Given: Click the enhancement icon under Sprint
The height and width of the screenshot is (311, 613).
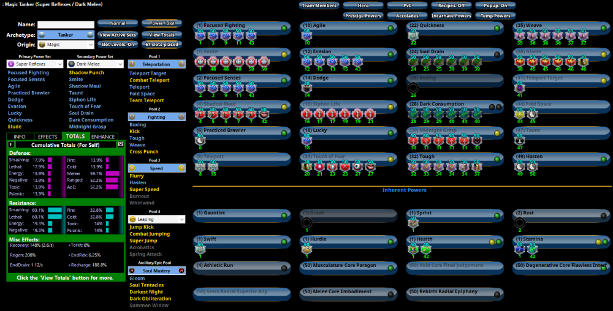Looking at the screenshot, I should click(x=414, y=222).
